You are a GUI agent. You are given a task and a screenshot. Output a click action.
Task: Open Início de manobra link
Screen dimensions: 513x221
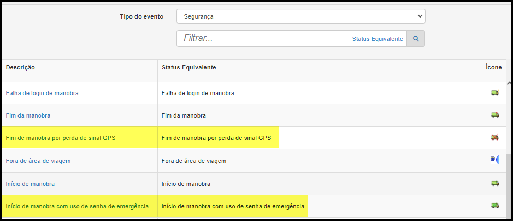coord(30,184)
